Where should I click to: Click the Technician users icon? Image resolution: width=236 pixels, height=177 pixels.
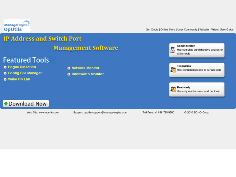[173, 70]
